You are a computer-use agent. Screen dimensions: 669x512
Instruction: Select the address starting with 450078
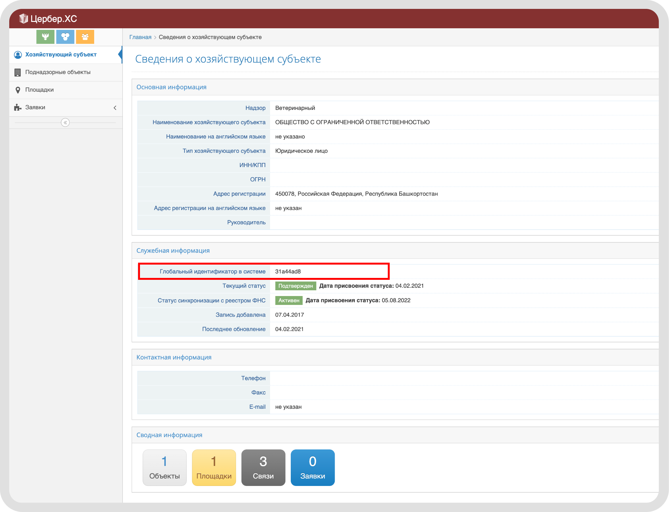tap(356, 194)
